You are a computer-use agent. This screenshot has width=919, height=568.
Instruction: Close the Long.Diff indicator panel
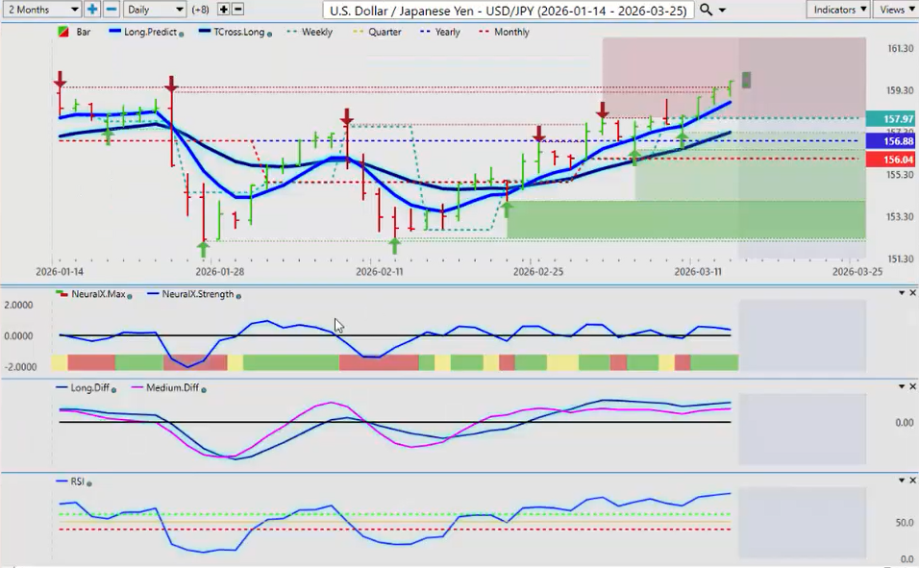click(x=911, y=386)
